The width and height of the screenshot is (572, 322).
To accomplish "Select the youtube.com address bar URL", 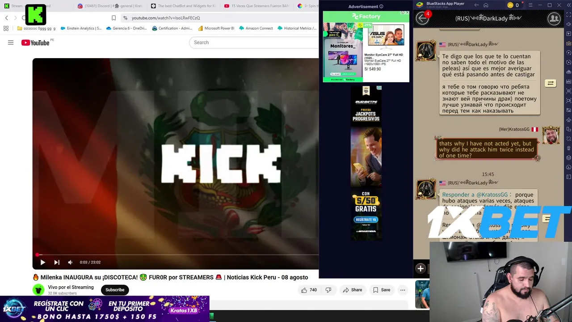I will click(x=166, y=18).
